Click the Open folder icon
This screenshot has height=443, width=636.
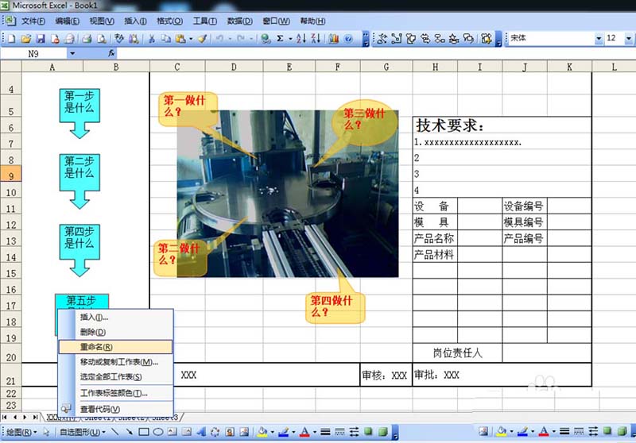click(26, 37)
